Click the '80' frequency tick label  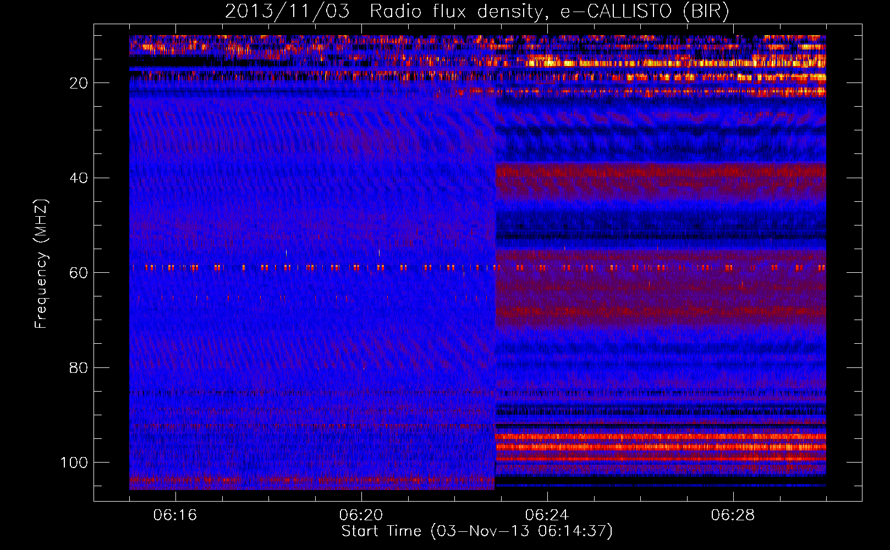[79, 368]
